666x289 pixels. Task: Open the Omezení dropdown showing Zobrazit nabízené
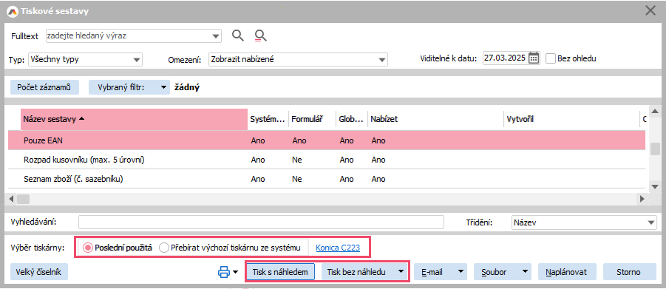pos(382,59)
